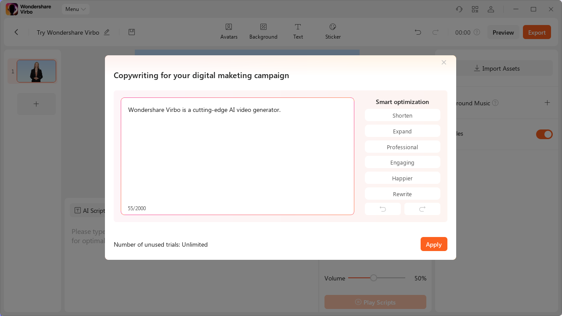Screen dimensions: 562x316
Task: Click the character count 55/2000
Action: click(137, 208)
